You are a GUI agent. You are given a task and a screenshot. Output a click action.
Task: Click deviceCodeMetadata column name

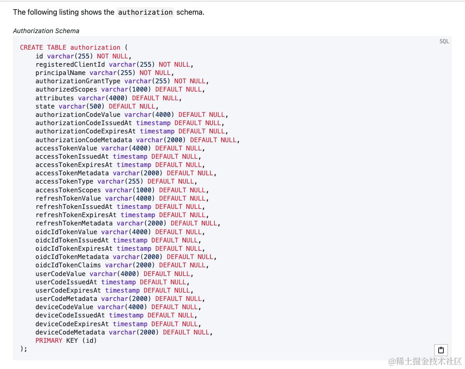point(70,332)
